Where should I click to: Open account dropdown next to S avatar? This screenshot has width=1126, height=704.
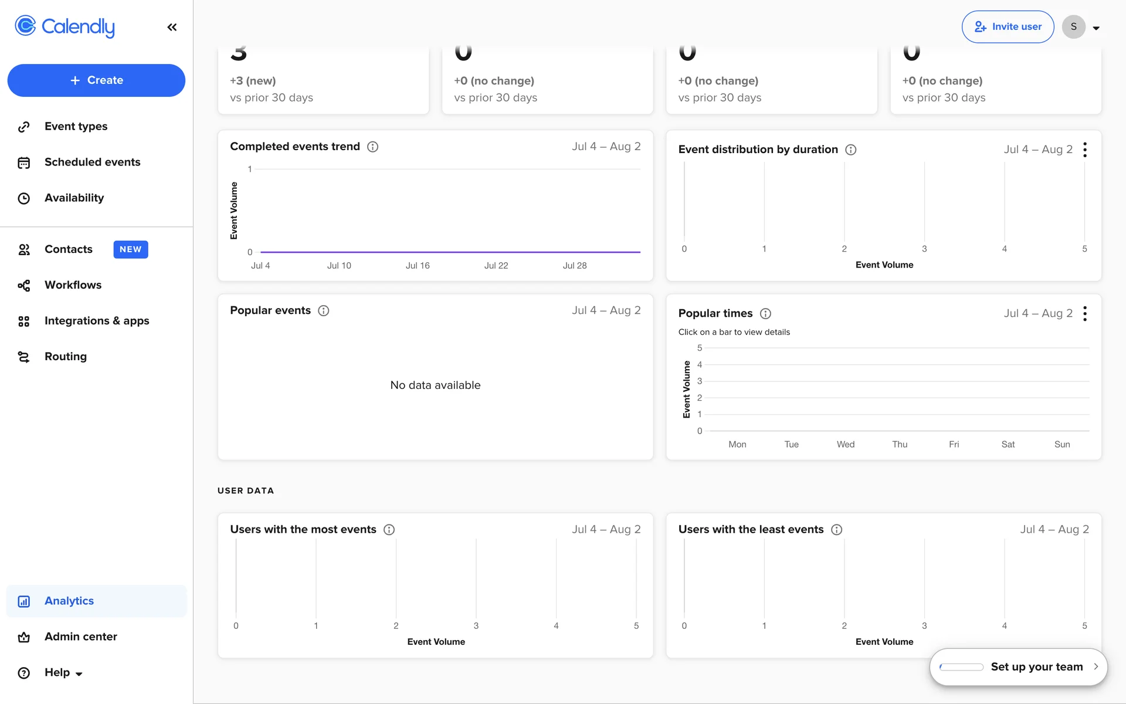point(1096,28)
